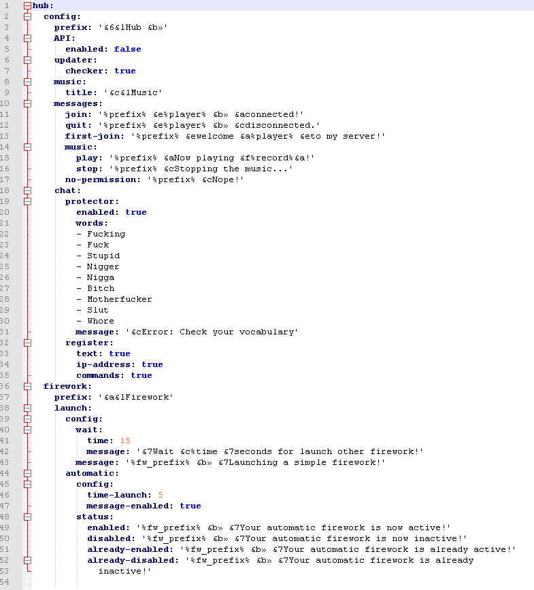Click the "false" value under API
Viewport: 534px width, 590px height.
click(x=127, y=49)
